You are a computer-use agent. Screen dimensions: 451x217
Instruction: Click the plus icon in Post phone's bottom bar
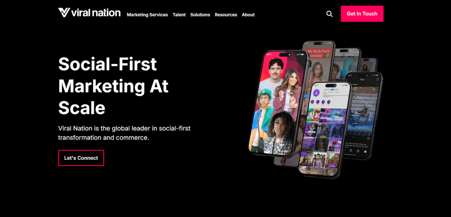351,151
